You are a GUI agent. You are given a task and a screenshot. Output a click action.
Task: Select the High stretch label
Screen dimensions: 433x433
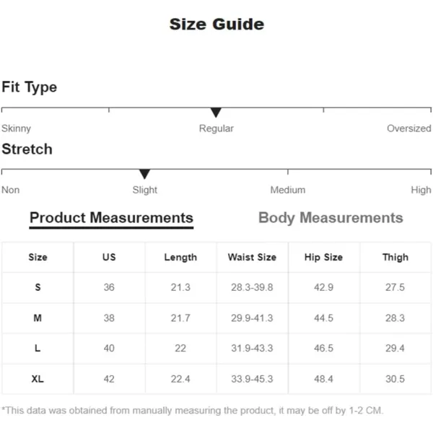[421, 190]
